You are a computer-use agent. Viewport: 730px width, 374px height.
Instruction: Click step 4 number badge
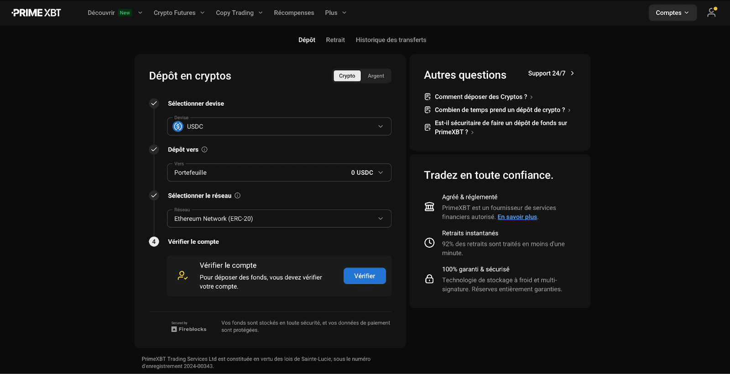[x=154, y=241]
